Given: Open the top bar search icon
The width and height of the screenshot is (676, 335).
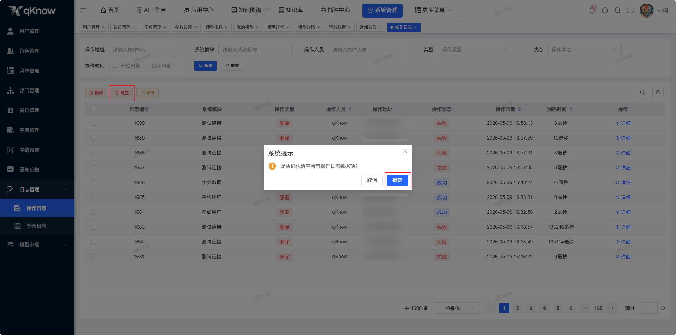Looking at the screenshot, I should point(618,10).
